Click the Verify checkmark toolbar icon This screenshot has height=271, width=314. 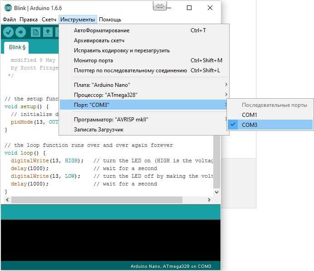tap(9, 32)
